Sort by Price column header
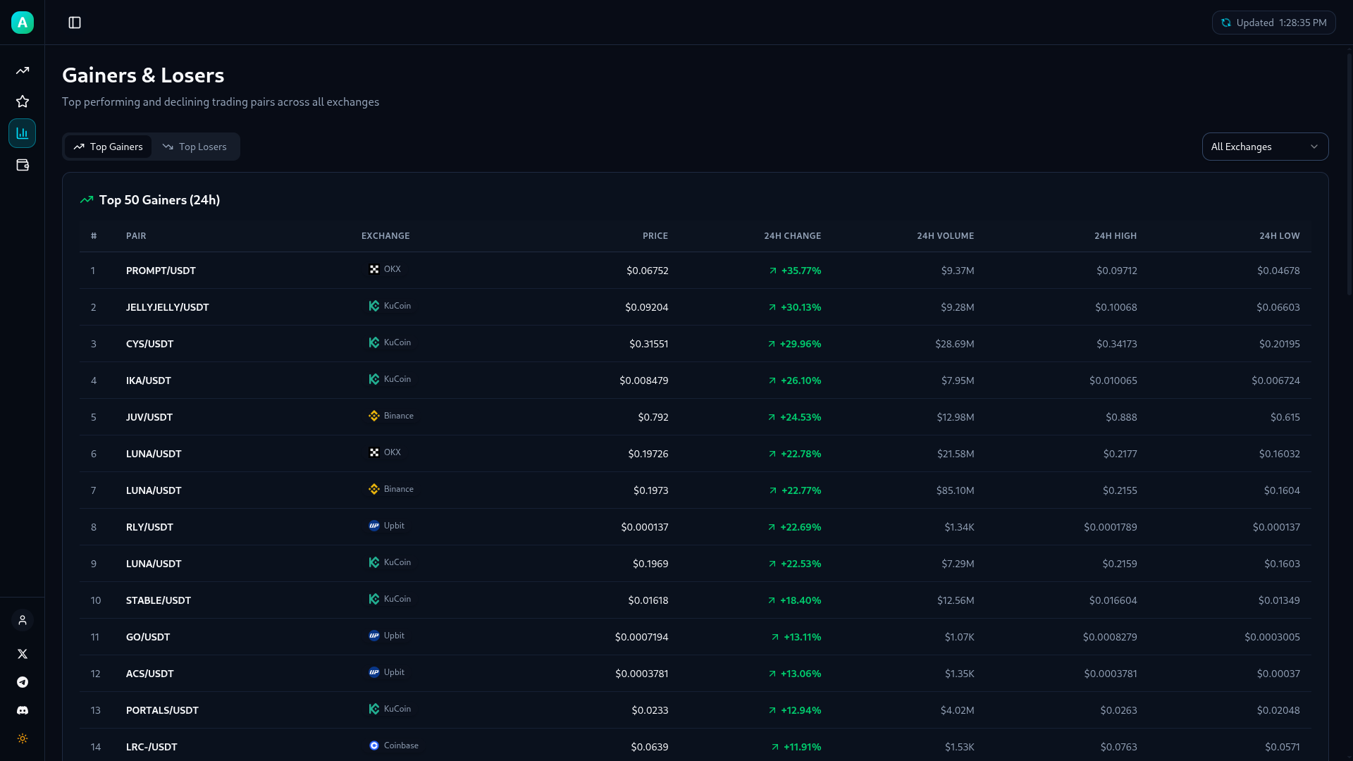The width and height of the screenshot is (1353, 761). pyautogui.click(x=655, y=236)
